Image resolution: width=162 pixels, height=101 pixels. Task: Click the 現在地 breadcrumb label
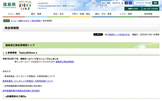point(7,21)
